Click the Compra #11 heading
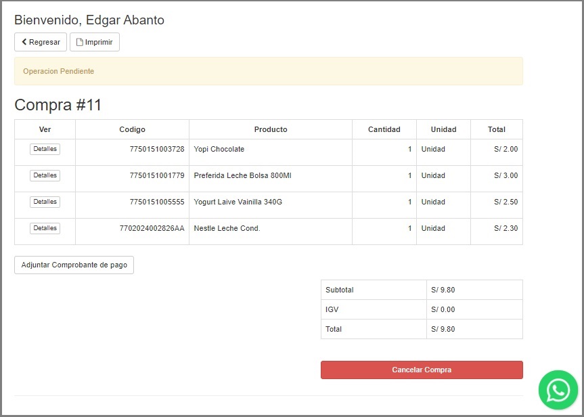This screenshot has height=417, width=584. tap(58, 105)
